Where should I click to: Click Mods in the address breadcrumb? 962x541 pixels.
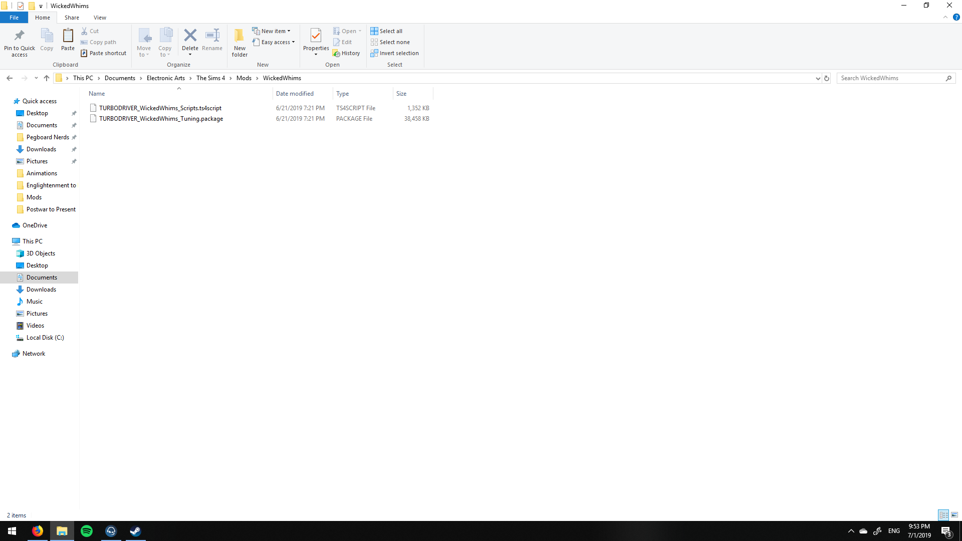click(244, 78)
